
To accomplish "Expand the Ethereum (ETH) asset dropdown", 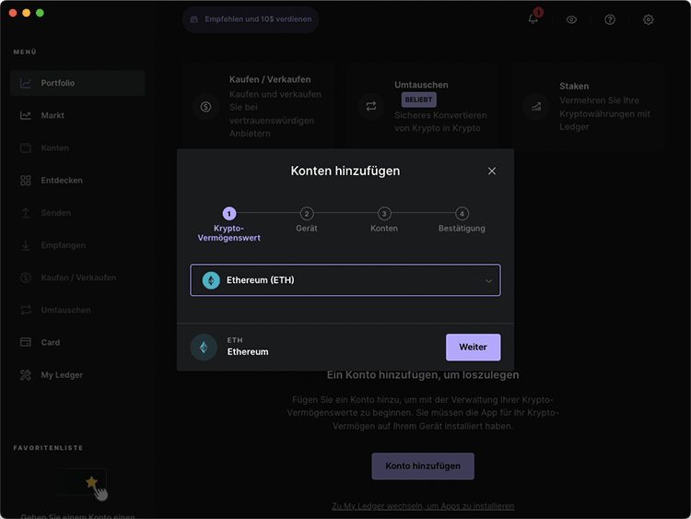I will coord(345,280).
